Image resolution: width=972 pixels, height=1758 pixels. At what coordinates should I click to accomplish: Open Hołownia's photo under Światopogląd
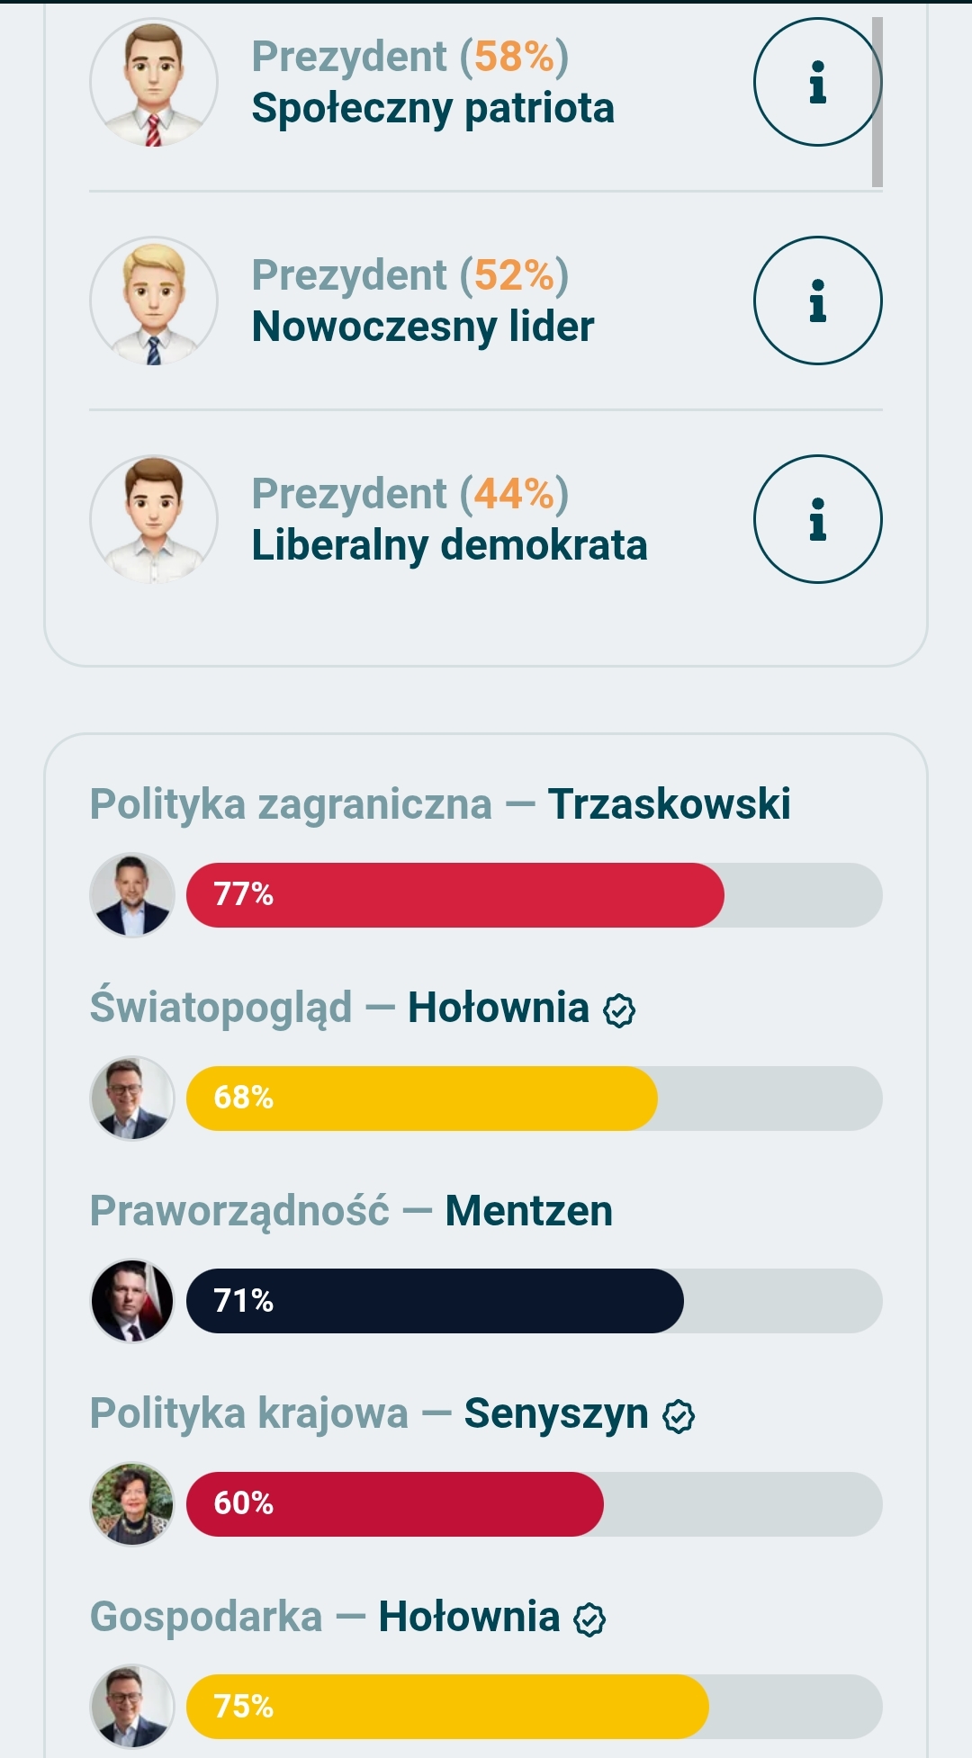pyautogui.click(x=132, y=1098)
